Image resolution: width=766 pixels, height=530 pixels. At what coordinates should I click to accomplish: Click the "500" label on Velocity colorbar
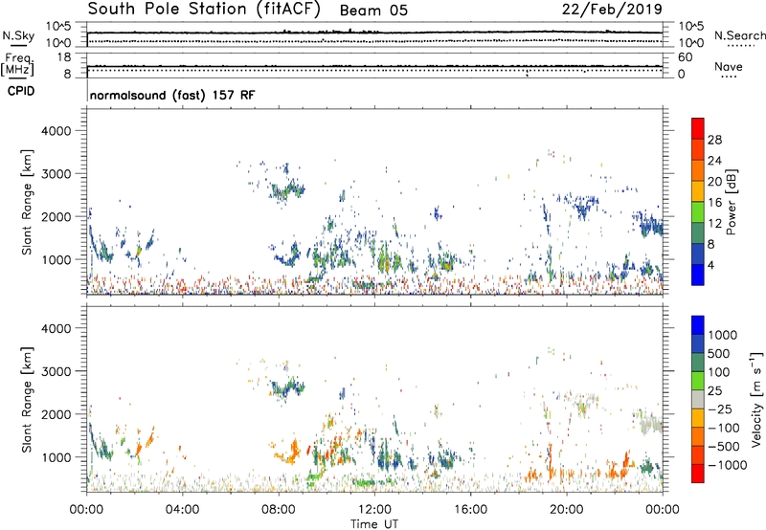[x=719, y=353]
